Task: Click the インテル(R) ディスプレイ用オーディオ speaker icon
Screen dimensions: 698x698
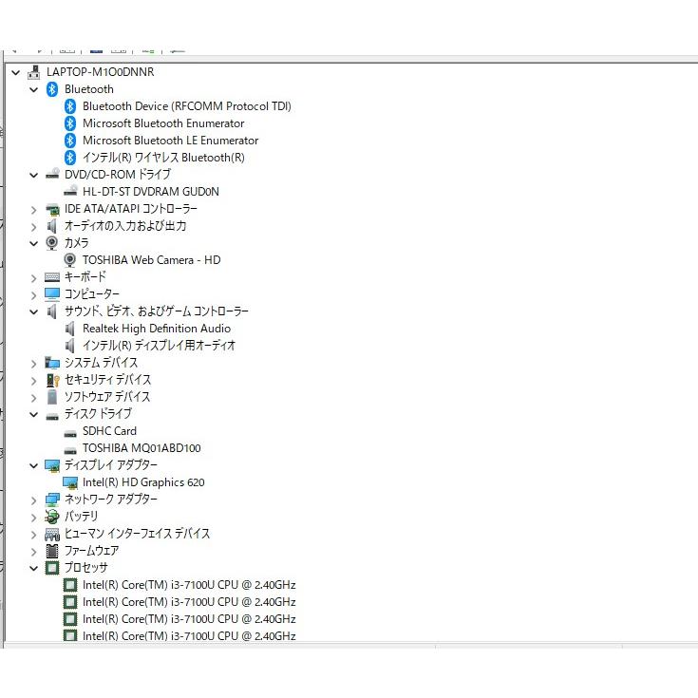Action: (70, 346)
